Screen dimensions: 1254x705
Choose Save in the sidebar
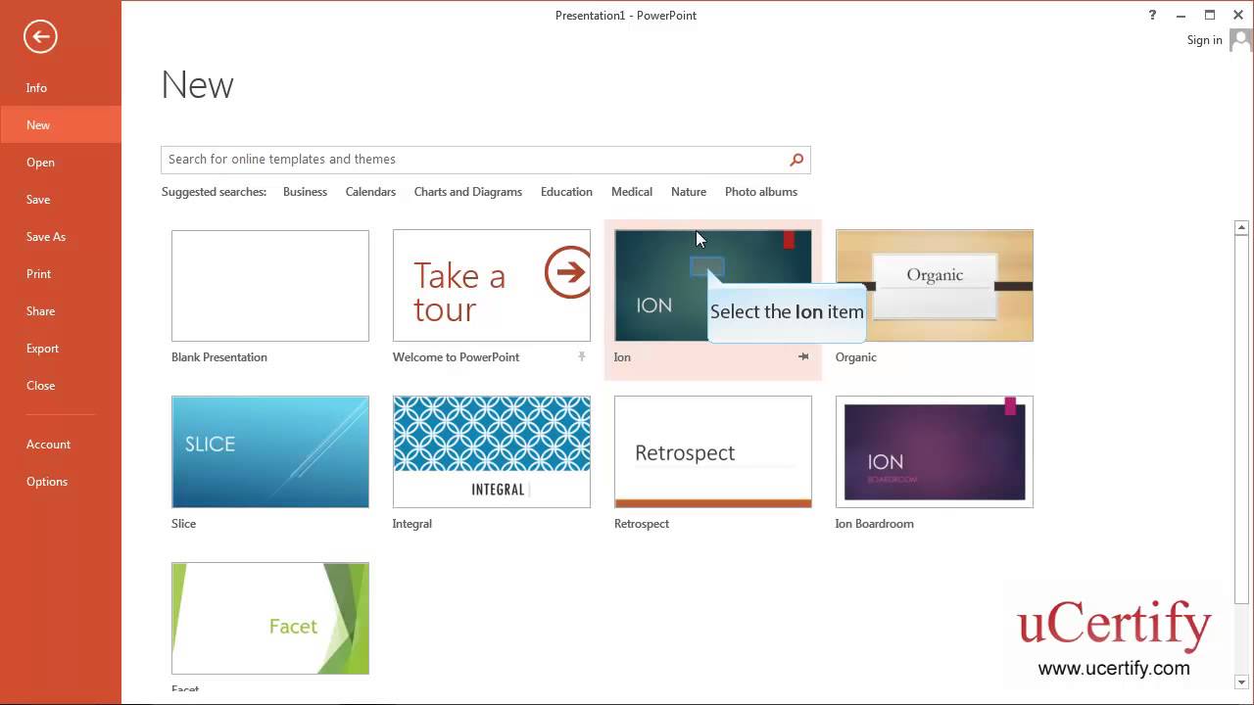click(38, 200)
